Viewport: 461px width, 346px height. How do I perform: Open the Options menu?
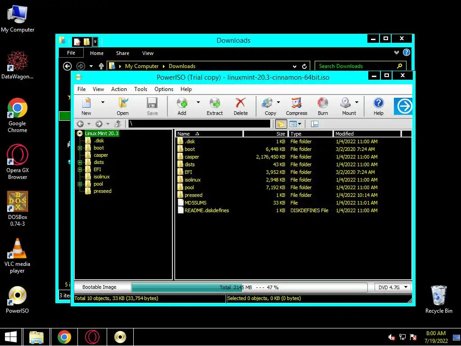164,89
